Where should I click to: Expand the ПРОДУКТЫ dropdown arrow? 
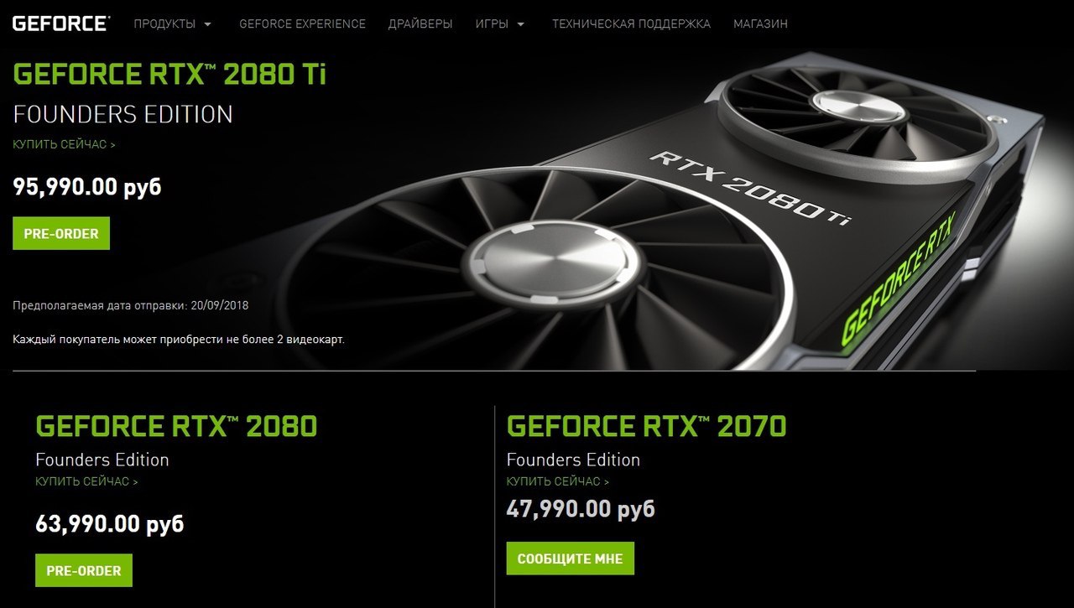208,24
